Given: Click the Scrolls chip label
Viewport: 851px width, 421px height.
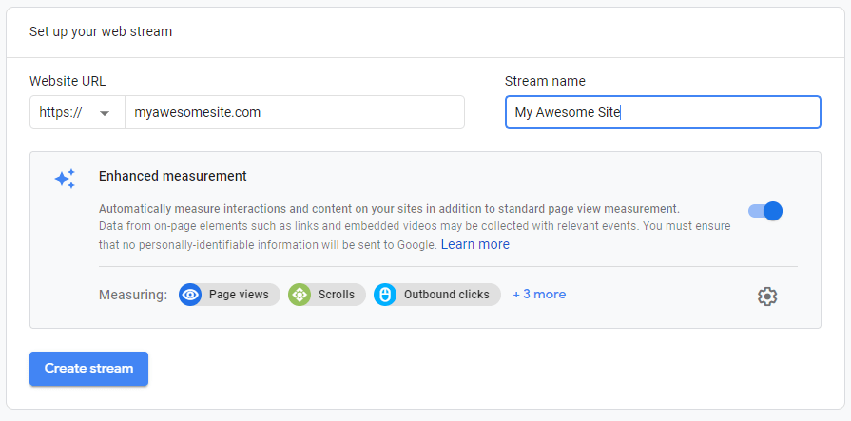Looking at the screenshot, I should 337,295.
